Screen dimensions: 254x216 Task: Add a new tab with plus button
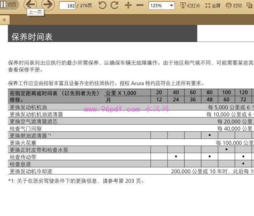pyautogui.click(x=4, y=20)
